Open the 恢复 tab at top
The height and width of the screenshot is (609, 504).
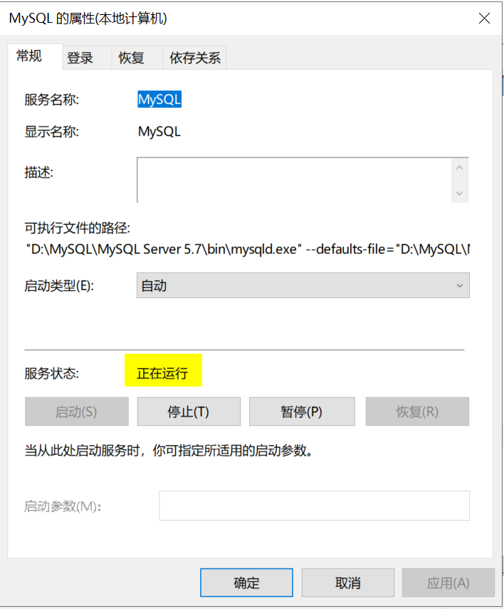point(132,58)
